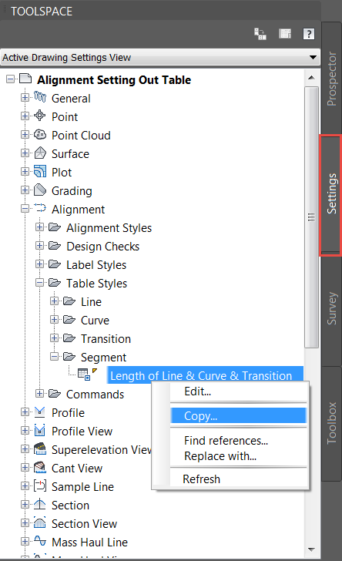This screenshot has height=561, width=342.
Task: Click the Sample Line icon
Action: click(40, 486)
